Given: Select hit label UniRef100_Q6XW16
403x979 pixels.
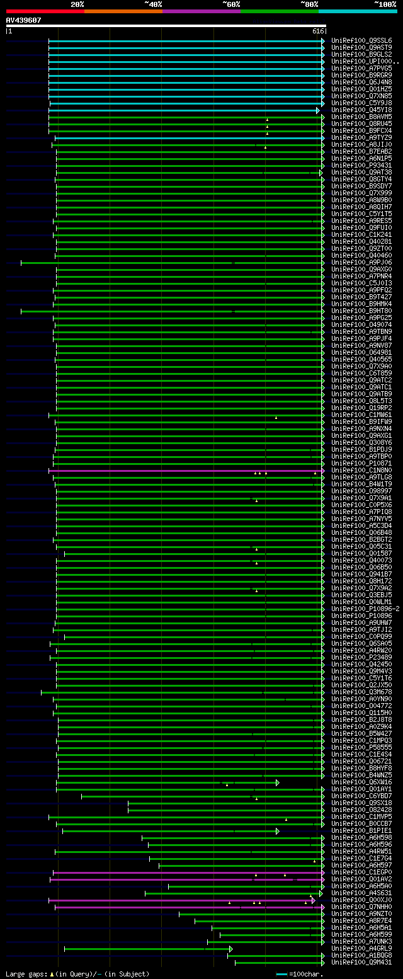Looking at the screenshot, I should pyautogui.click(x=361, y=782).
